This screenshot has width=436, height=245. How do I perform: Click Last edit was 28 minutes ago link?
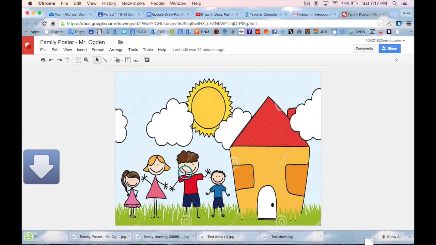[x=198, y=50]
